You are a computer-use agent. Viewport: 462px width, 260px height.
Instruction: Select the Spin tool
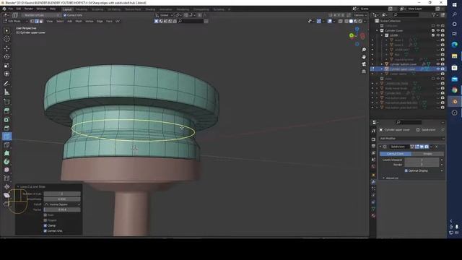coord(6,162)
